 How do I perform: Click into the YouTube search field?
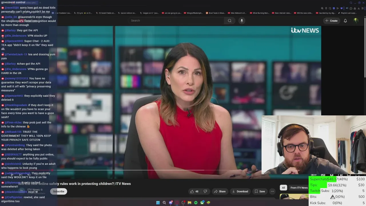[x=177, y=21]
